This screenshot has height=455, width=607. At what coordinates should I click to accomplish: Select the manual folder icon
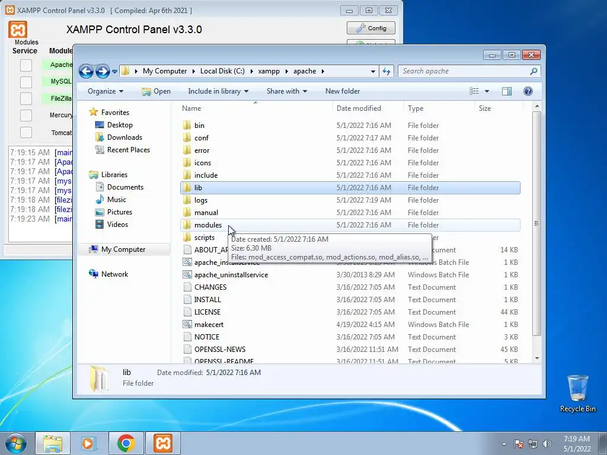187,213
